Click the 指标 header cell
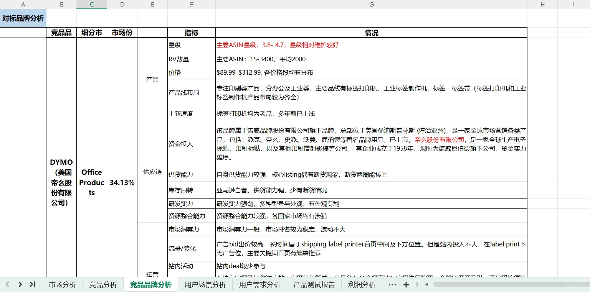Image resolution: width=590 pixels, height=292 pixels. pos(192,33)
